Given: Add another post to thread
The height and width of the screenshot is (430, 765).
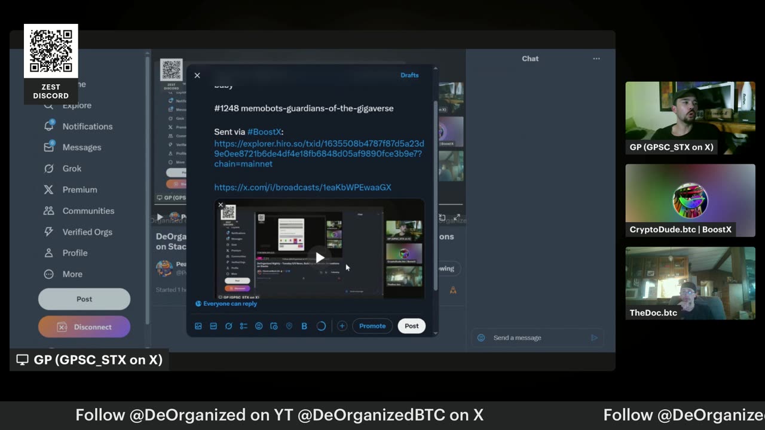Looking at the screenshot, I should point(342,326).
